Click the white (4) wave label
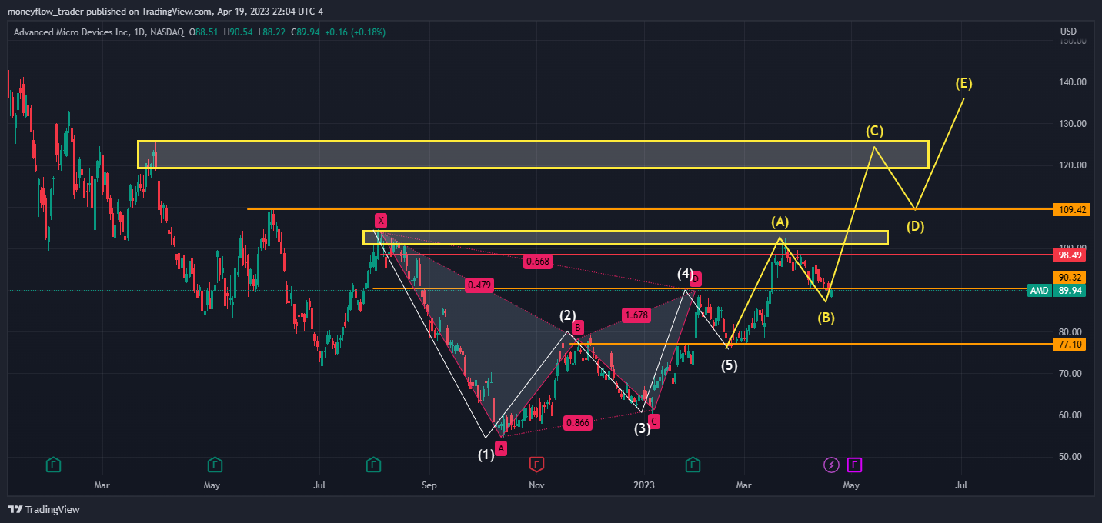The width and height of the screenshot is (1102, 523). click(686, 275)
